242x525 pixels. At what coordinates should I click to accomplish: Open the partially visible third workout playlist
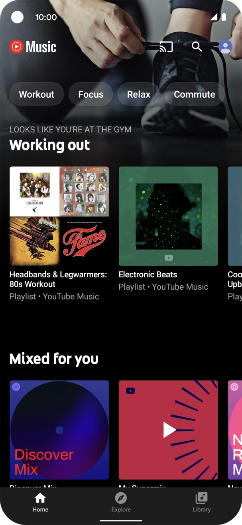coord(235,216)
